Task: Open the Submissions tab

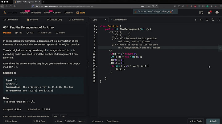Action: [77, 20]
